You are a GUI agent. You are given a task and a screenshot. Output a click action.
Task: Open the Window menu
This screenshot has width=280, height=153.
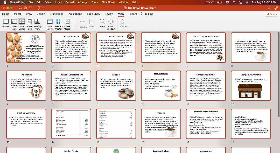tap(123, 2)
